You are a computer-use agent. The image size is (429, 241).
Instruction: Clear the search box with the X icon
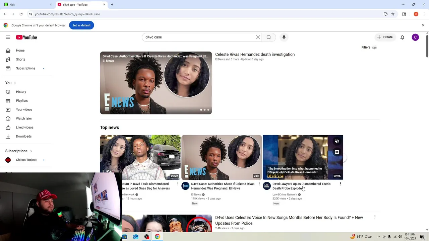[258, 37]
